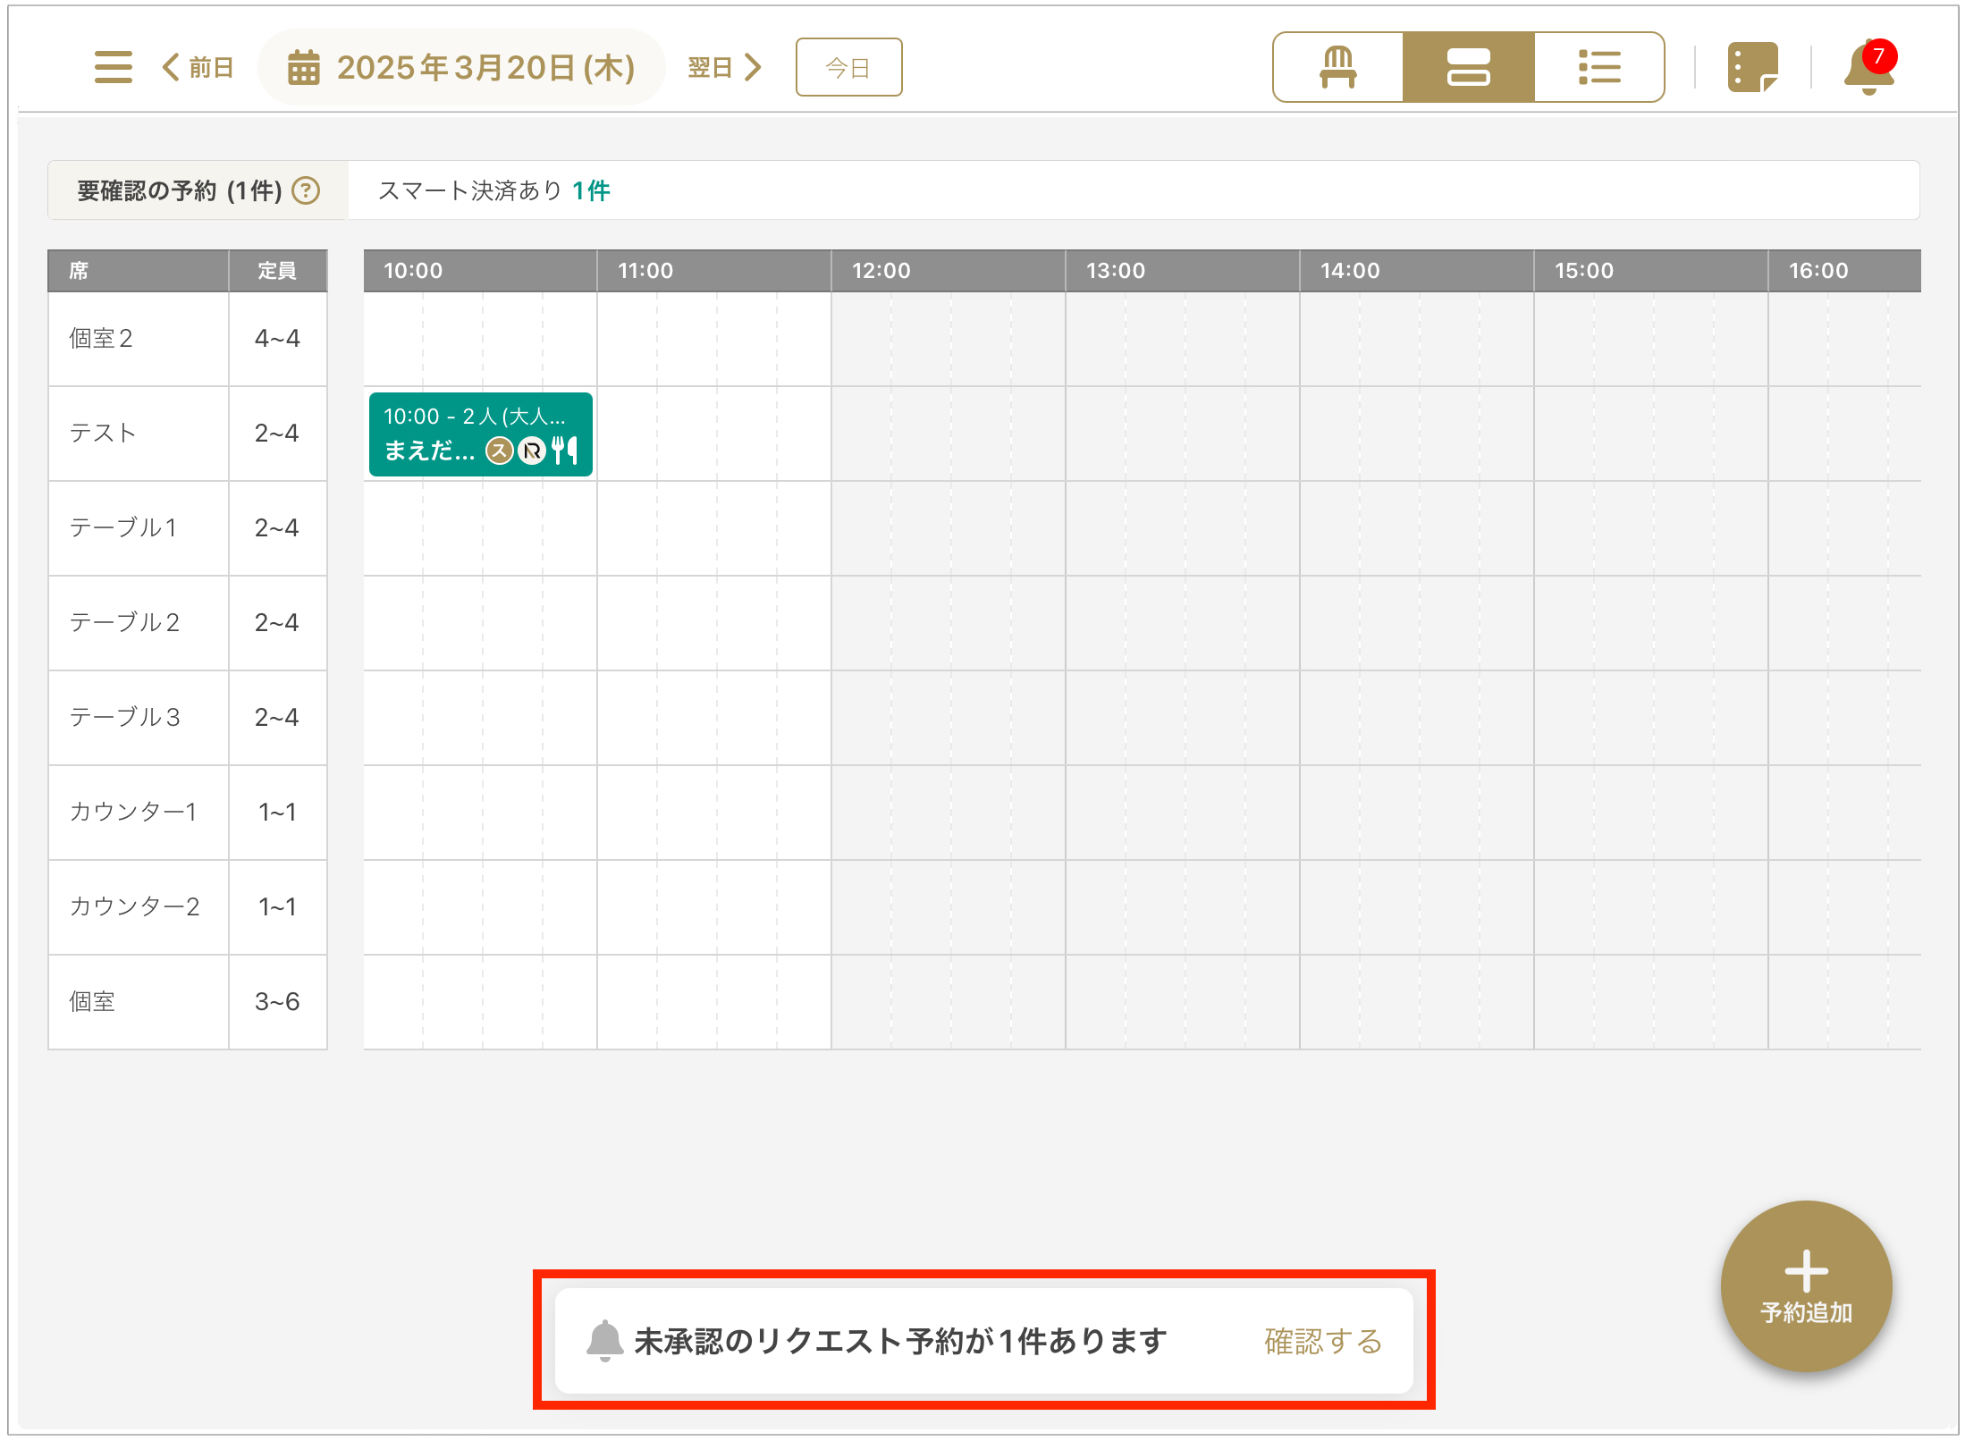Click the 確認する link

(1323, 1340)
